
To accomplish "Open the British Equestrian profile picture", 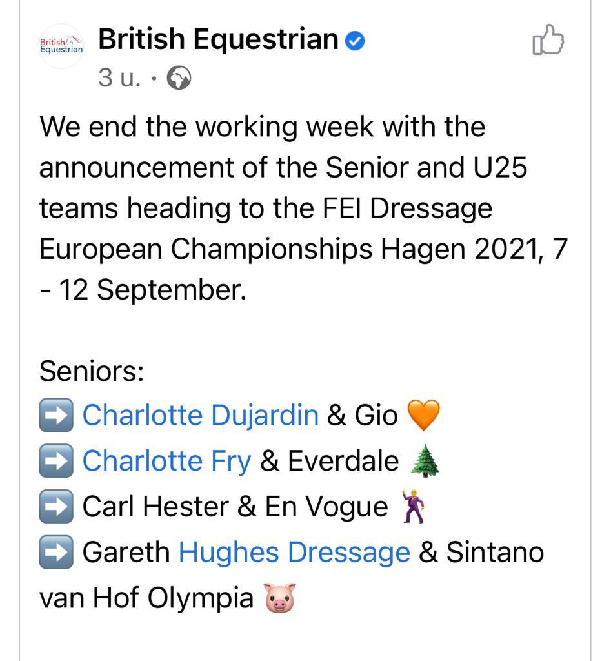I will coord(61,46).
